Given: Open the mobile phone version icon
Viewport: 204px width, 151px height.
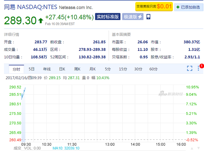Looking at the screenshot, I should pyautogui.click(x=148, y=16).
